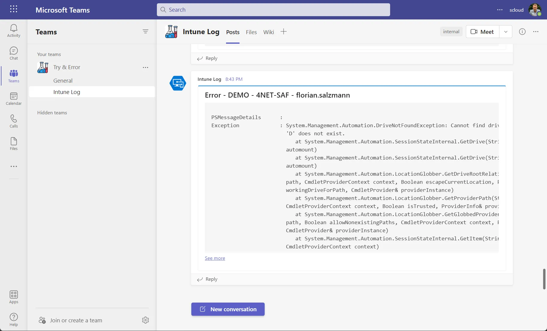Focus the Search box
This screenshot has height=331, width=547.
tap(273, 10)
